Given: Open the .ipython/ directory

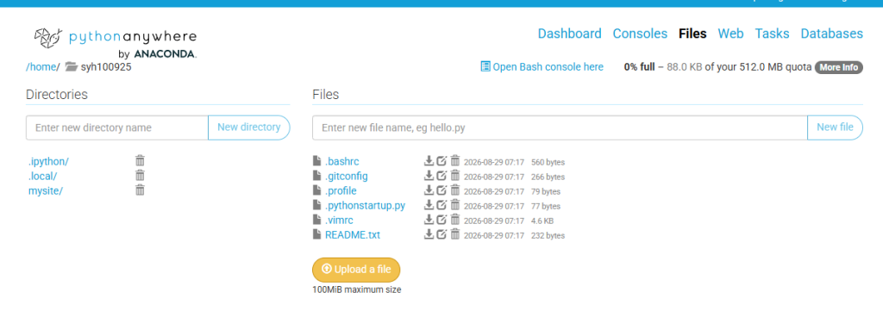Looking at the screenshot, I should [x=48, y=161].
